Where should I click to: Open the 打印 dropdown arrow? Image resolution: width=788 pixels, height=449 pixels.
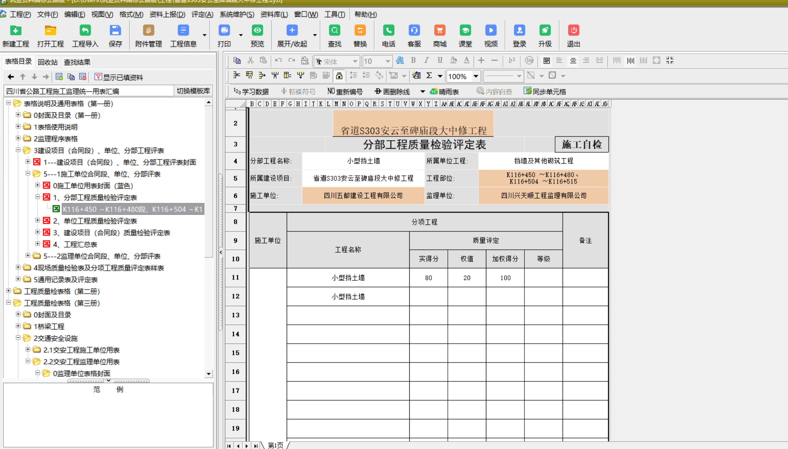[x=241, y=35]
